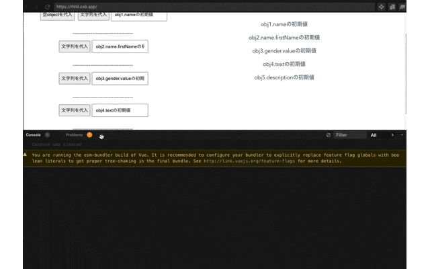Screen dimensions: 430x269
Task: Clear console with the ban icon
Action: click(x=328, y=135)
